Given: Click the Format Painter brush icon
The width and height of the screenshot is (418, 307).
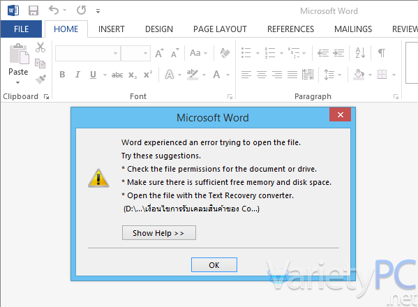Looking at the screenshot, I should (x=40, y=79).
